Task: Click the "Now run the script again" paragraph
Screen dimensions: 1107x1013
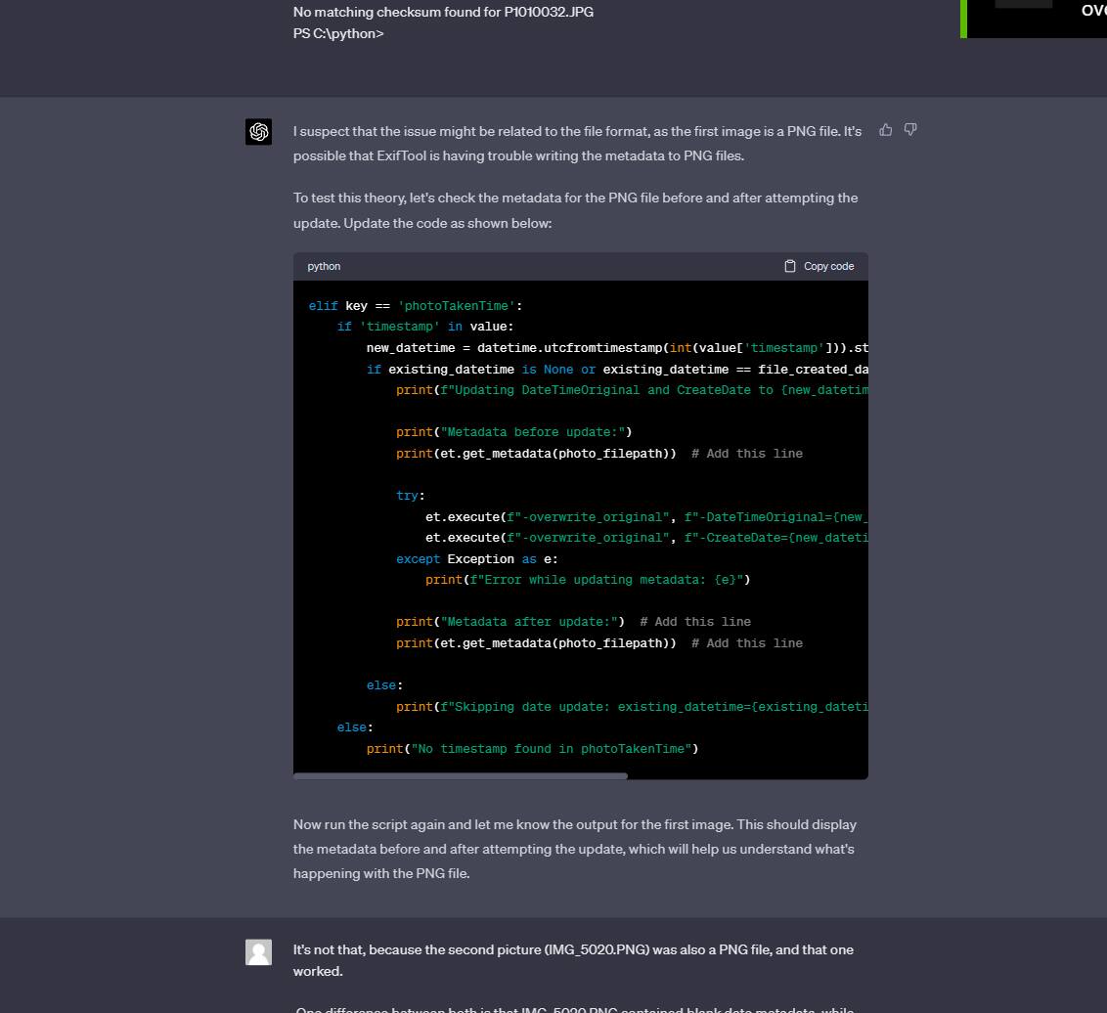Action: tap(575, 849)
